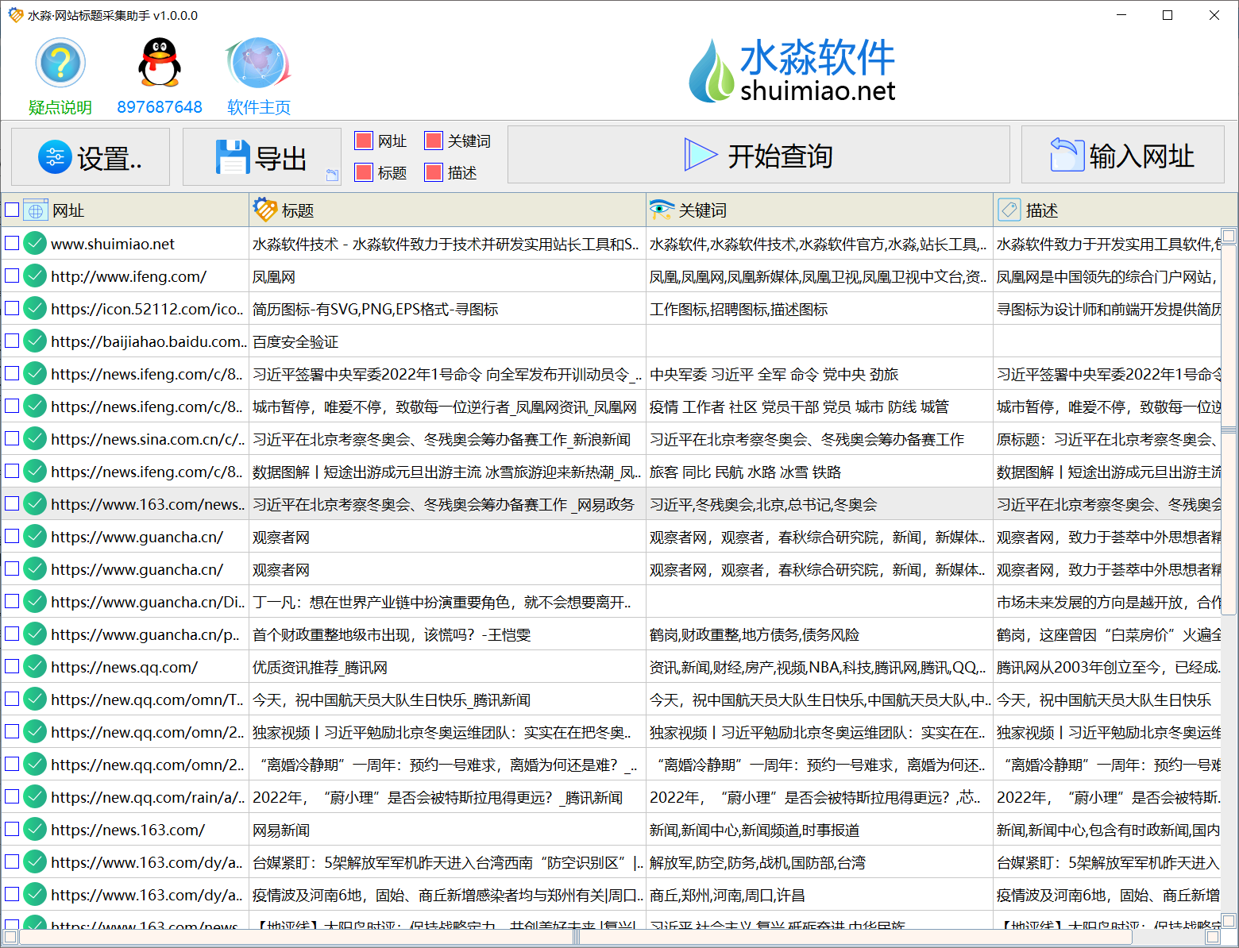
Task: Check the icon.52112.com row checkbox
Action: point(12,308)
